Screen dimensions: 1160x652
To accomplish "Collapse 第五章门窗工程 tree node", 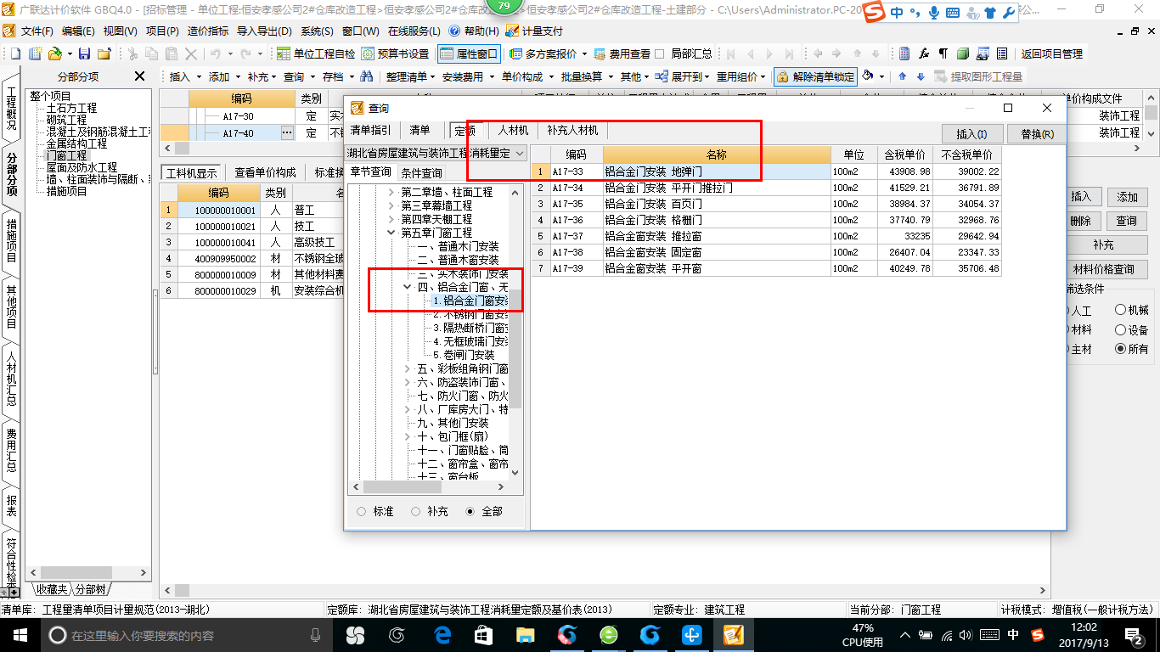I will click(391, 233).
